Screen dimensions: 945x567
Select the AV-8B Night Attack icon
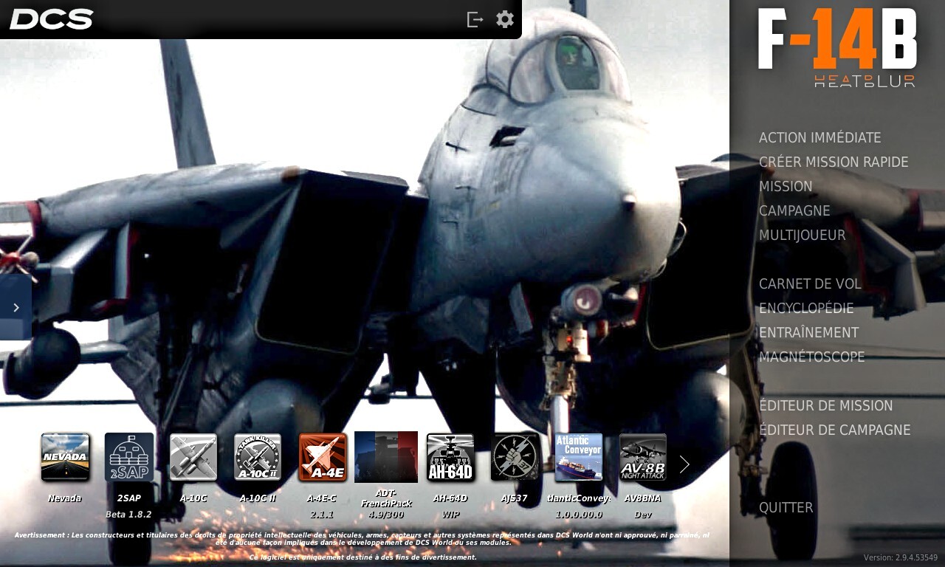[x=643, y=457]
